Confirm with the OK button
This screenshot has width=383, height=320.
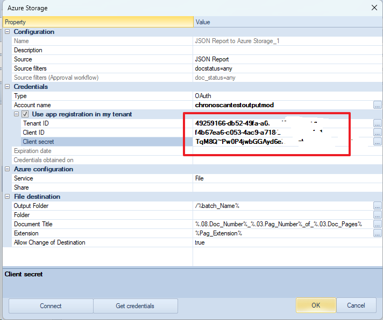point(316,305)
